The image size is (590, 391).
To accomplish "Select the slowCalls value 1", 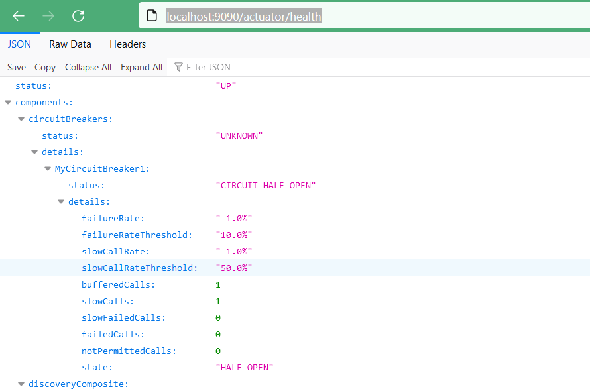I will coord(218,302).
